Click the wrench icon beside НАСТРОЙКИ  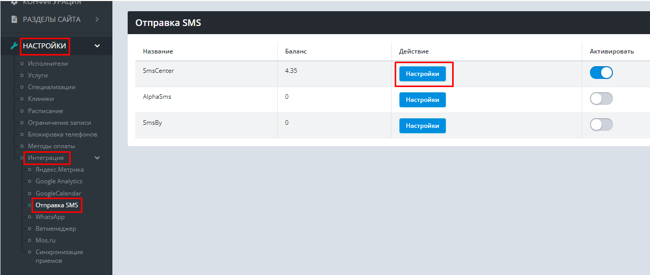[x=14, y=46]
